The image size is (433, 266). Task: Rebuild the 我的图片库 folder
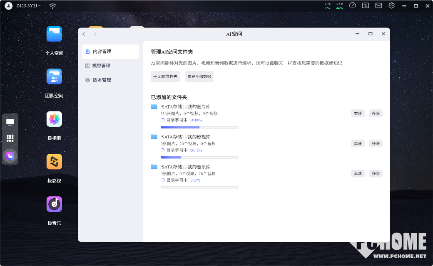(x=358, y=113)
